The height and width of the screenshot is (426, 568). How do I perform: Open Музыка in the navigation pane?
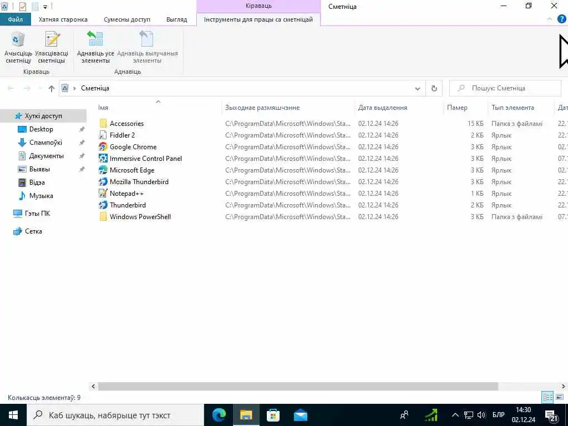pyautogui.click(x=41, y=196)
